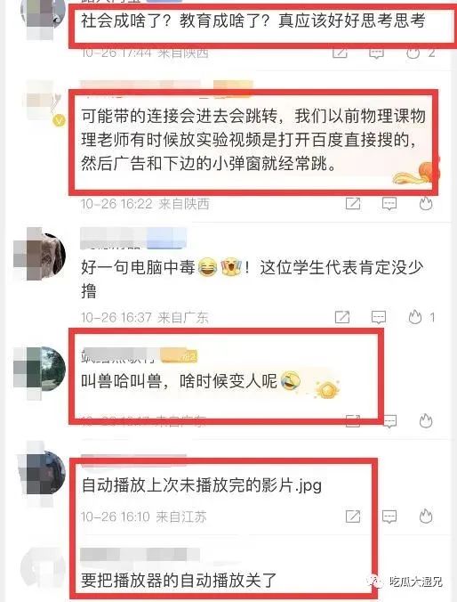Like the 叫兽哈叫兽 comment
The image size is (457, 602).
point(426,421)
